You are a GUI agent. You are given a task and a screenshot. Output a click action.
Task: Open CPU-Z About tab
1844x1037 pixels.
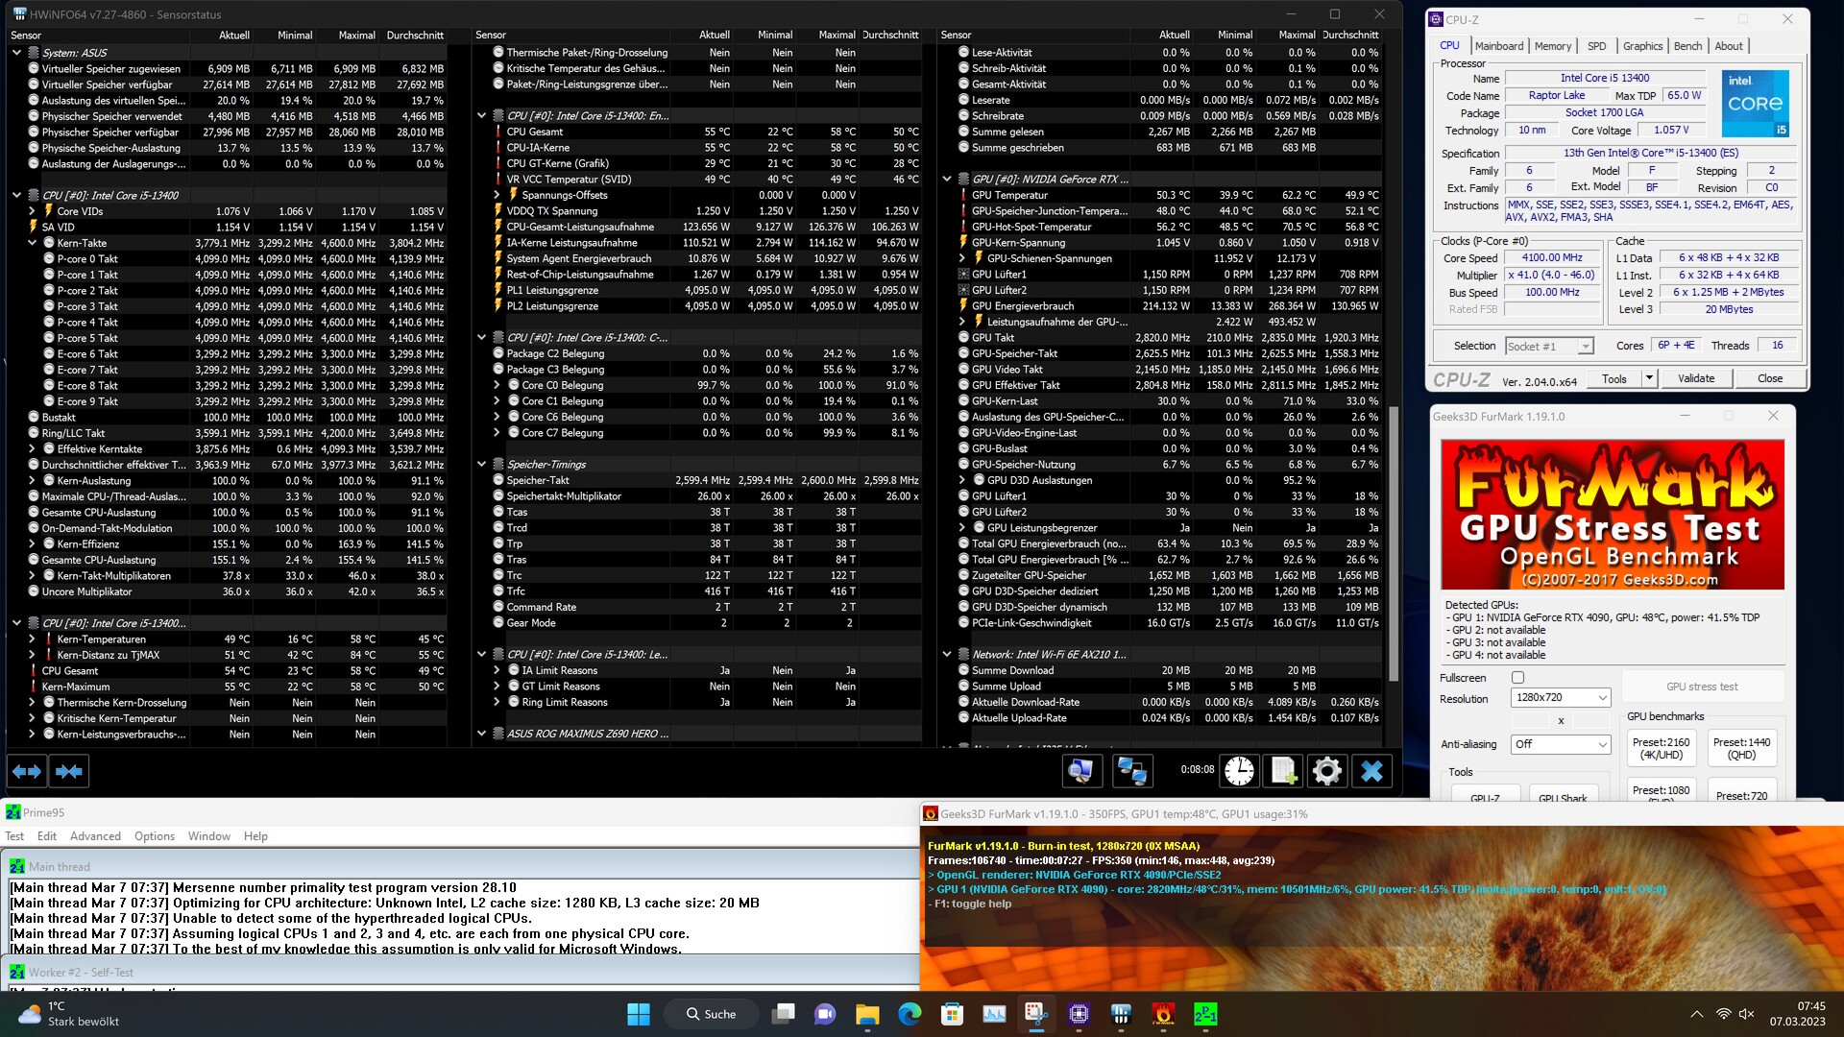pos(1728,46)
